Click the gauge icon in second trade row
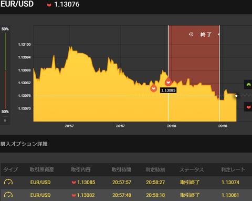The height and width of the screenshot is (201, 252). (8, 195)
